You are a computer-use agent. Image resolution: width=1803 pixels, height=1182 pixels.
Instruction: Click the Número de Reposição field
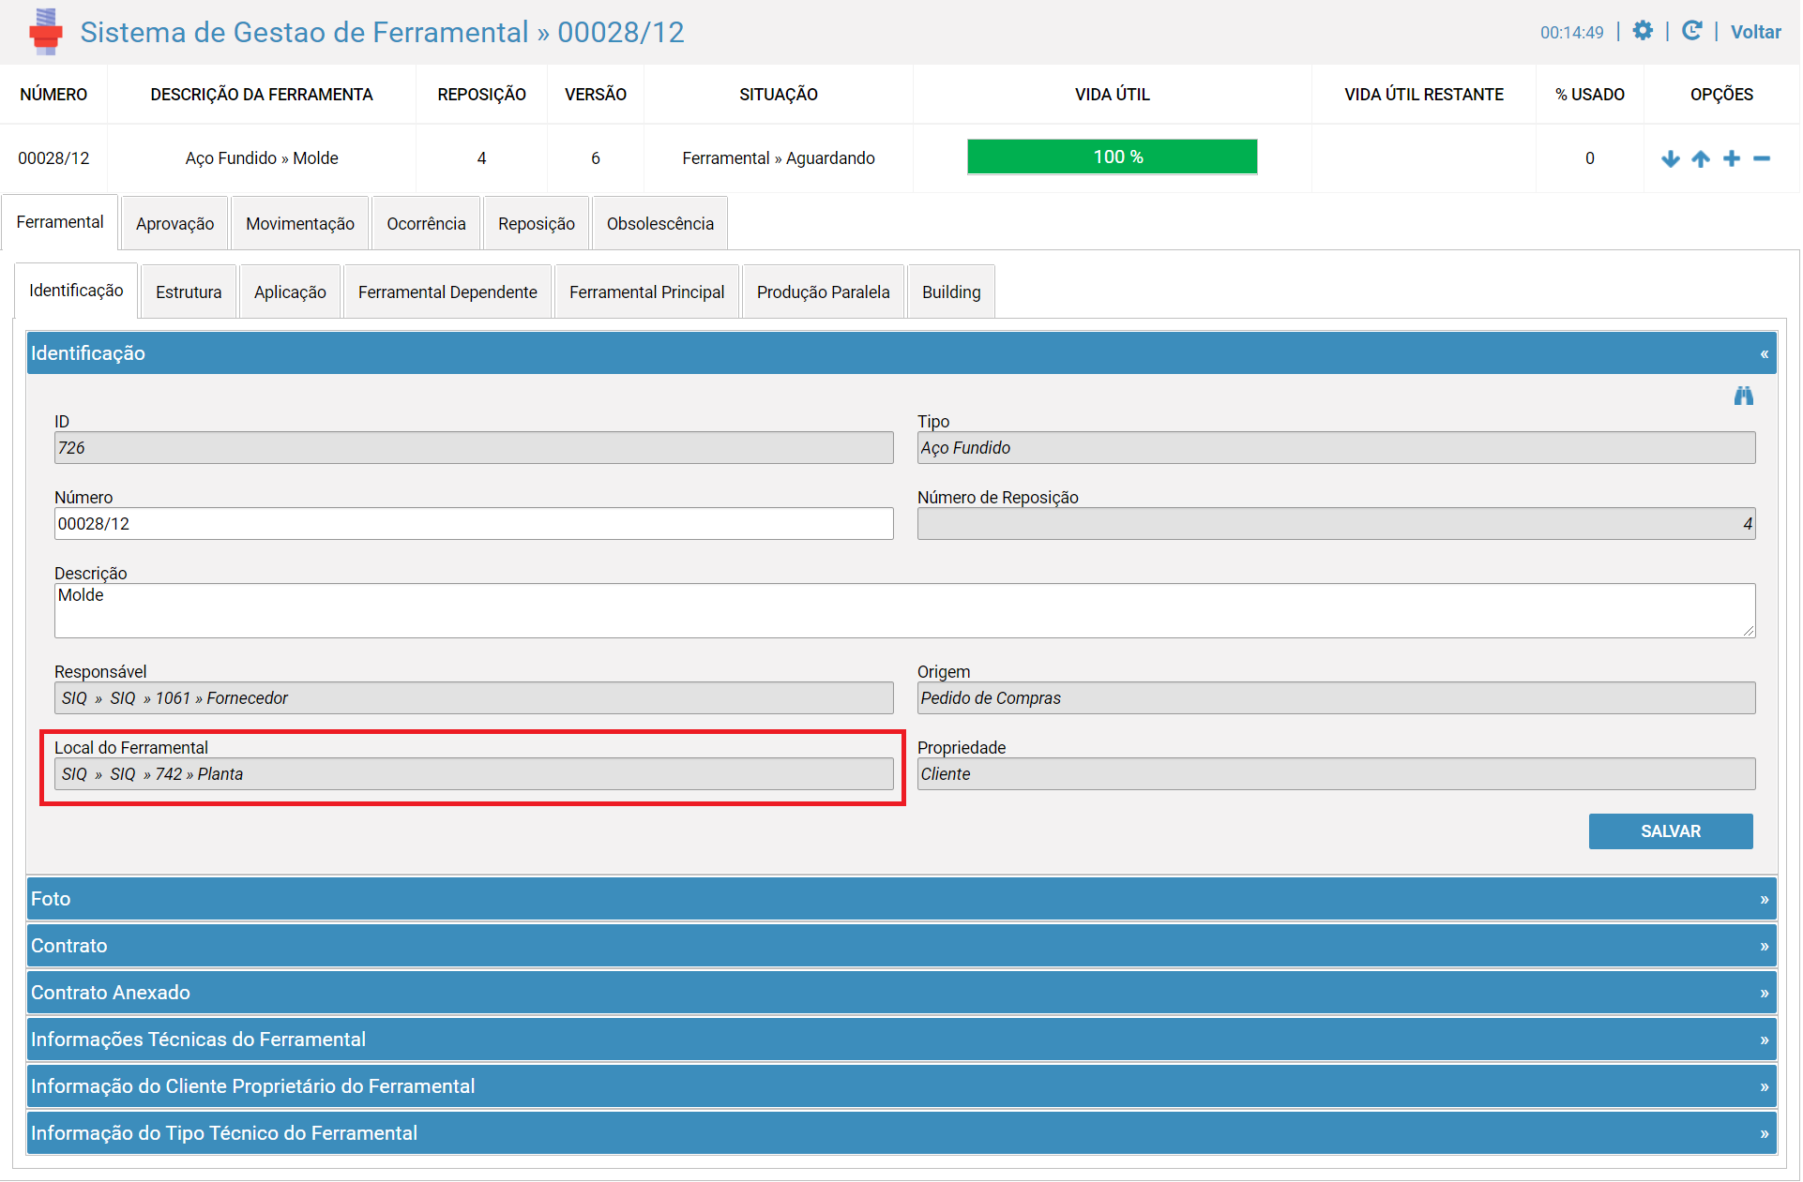[x=1337, y=524]
